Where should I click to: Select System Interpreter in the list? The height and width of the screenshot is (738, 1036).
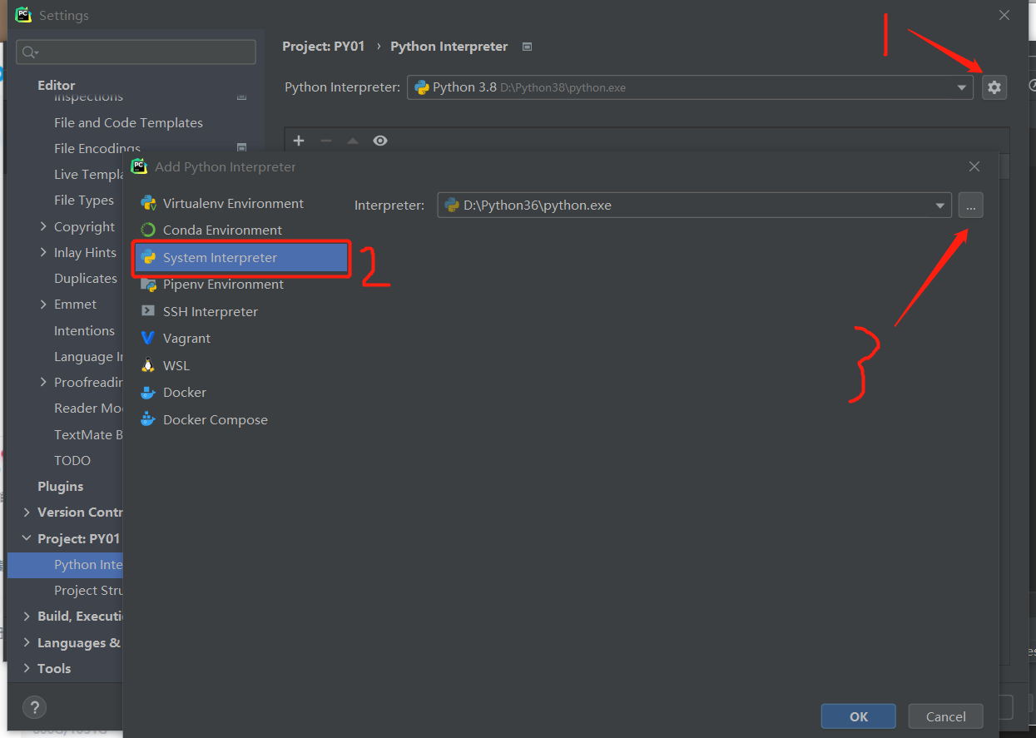tap(240, 258)
